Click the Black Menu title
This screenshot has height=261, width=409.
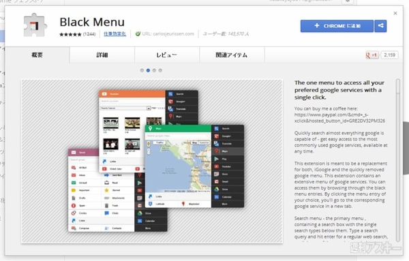coord(92,22)
